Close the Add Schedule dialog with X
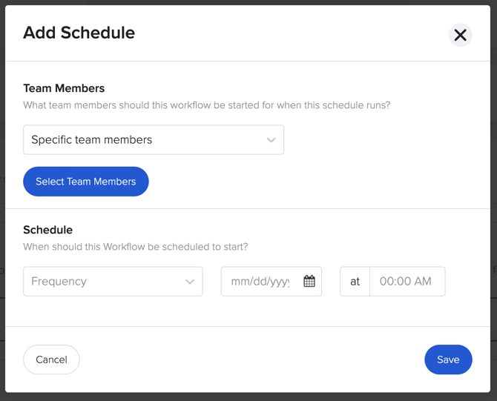 (460, 35)
